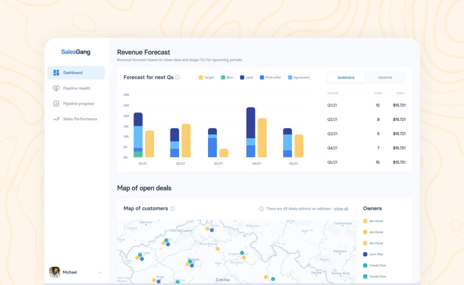
Task: Switch to the Months tab
Action: click(x=385, y=78)
